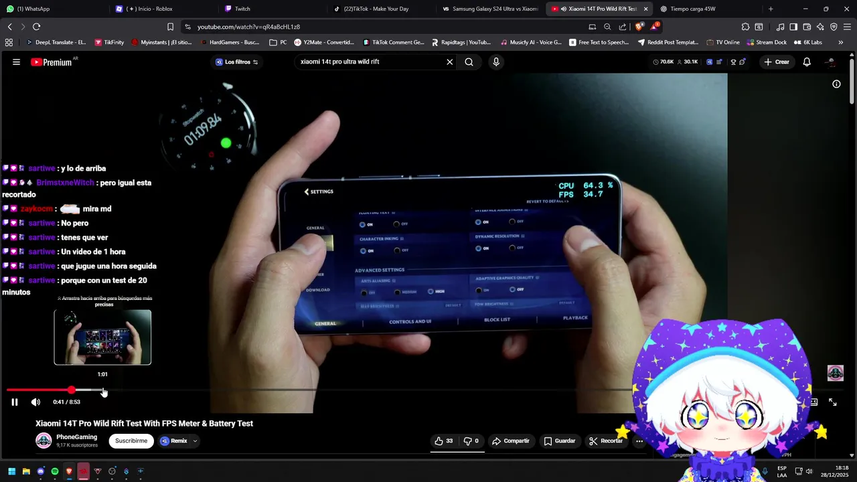The width and height of the screenshot is (857, 482).
Task: Mute the video volume
Action: pos(35,402)
